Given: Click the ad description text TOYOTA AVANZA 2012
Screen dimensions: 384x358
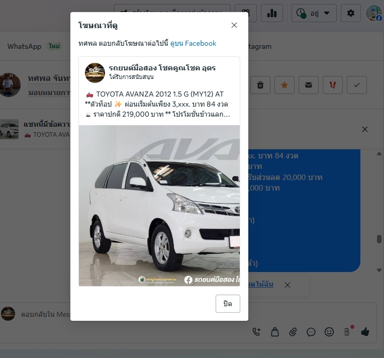Looking at the screenshot, I should click(158, 104).
